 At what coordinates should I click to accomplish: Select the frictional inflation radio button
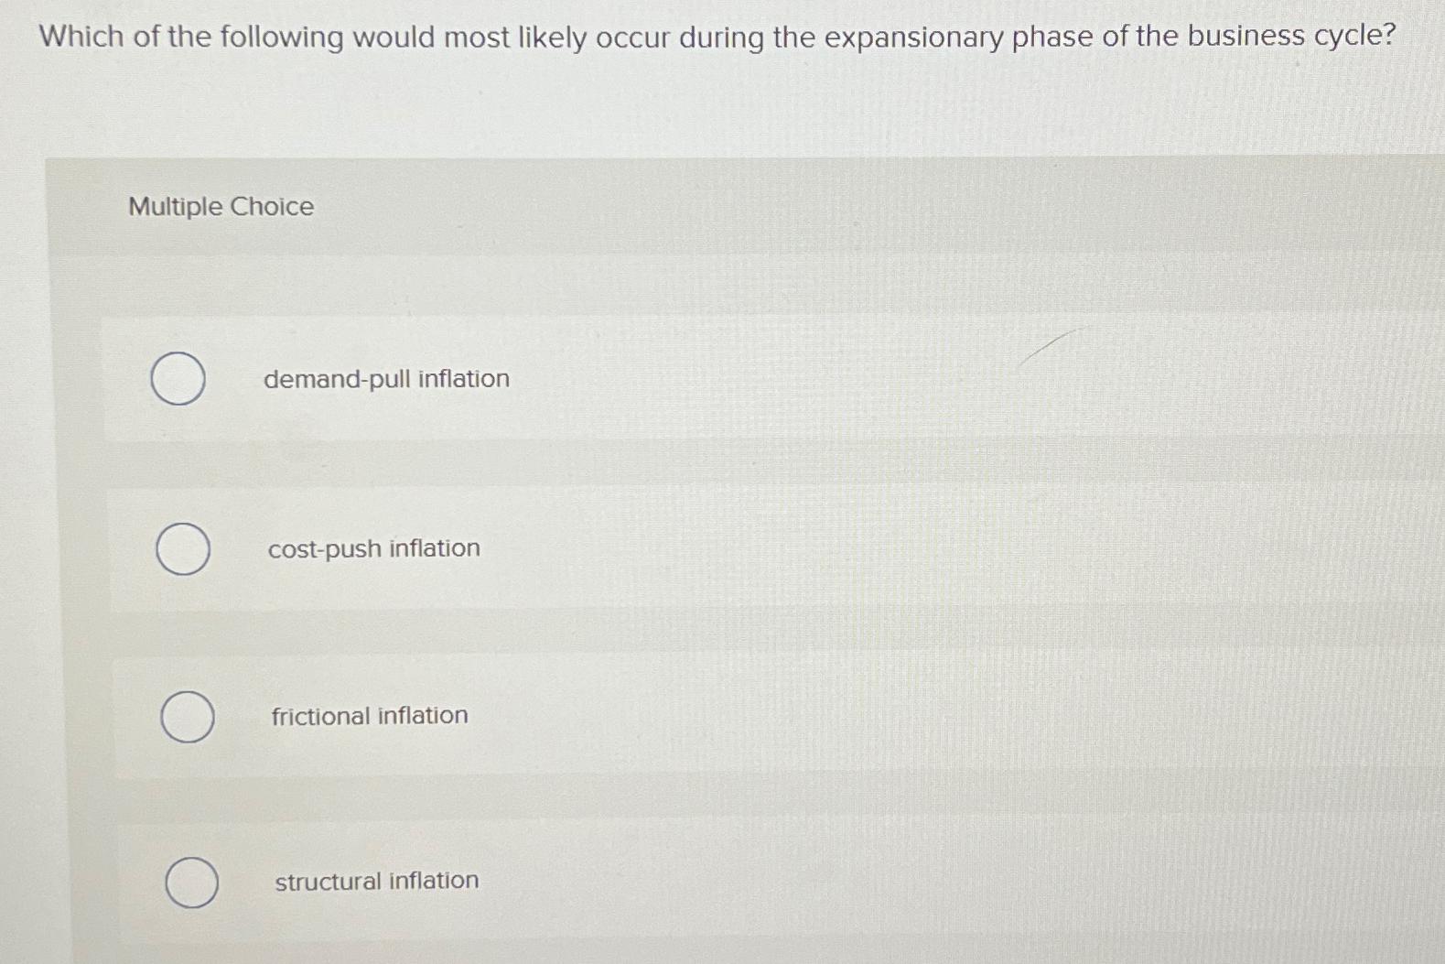189,717
